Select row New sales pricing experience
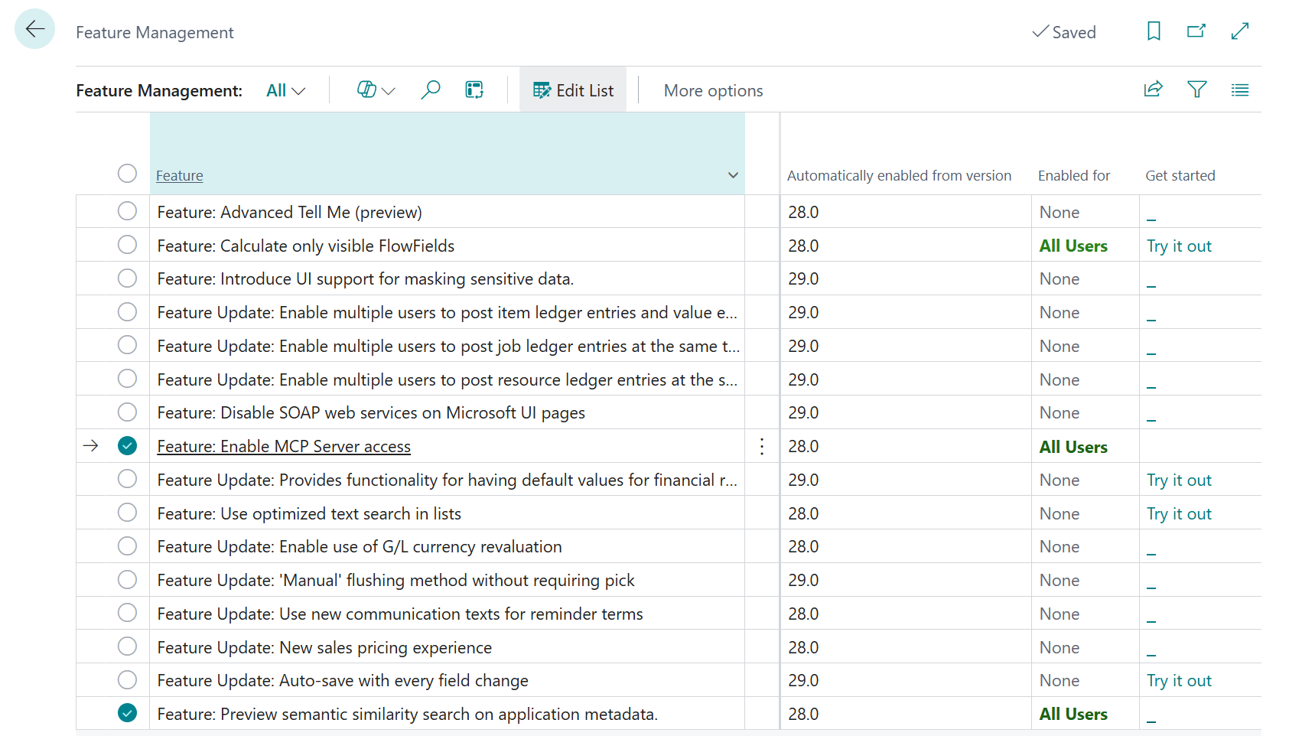This screenshot has width=1289, height=736. click(x=127, y=646)
